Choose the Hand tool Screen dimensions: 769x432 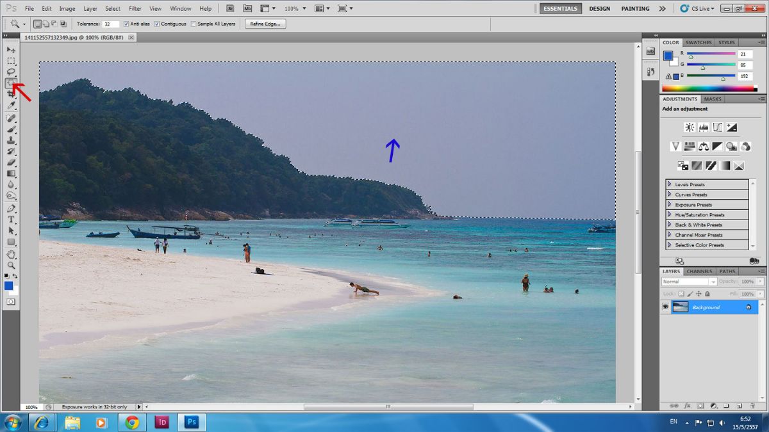point(11,254)
